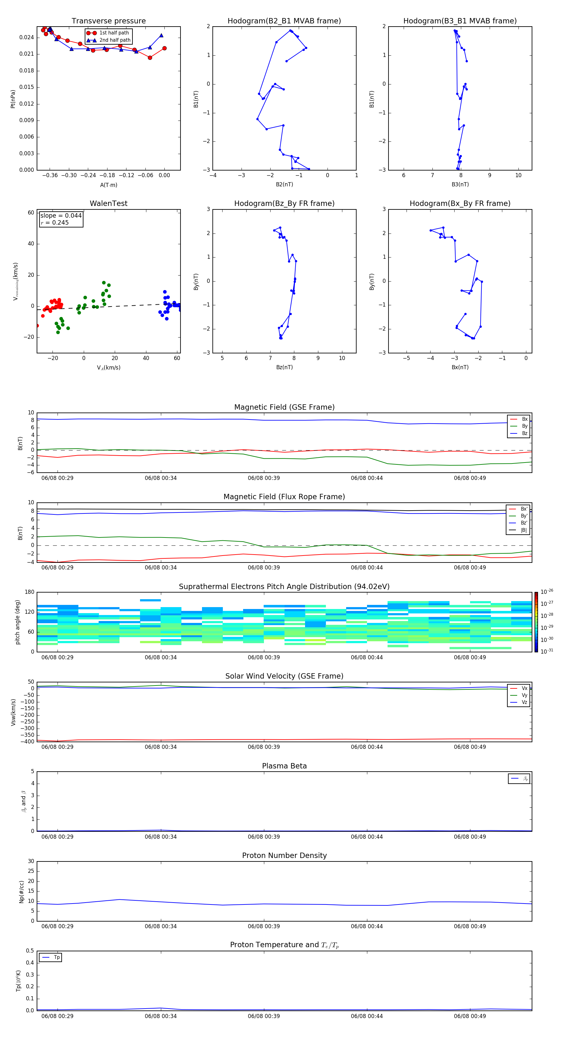The image size is (569, 1044).
Task: Click the pitch angle flux colorbar
Action: click(536, 622)
